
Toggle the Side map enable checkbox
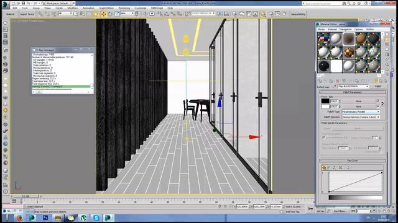[x=377, y=107]
